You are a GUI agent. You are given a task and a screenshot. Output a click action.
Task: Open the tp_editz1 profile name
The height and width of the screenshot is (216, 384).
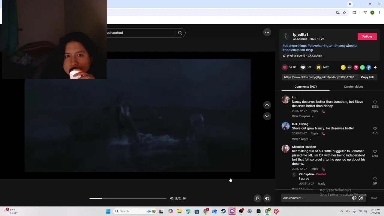pos(300,34)
